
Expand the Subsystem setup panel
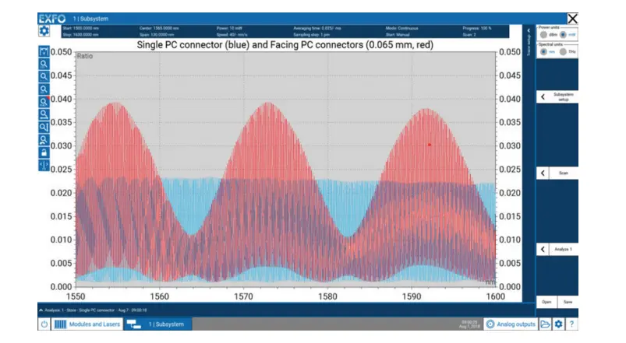(557, 97)
